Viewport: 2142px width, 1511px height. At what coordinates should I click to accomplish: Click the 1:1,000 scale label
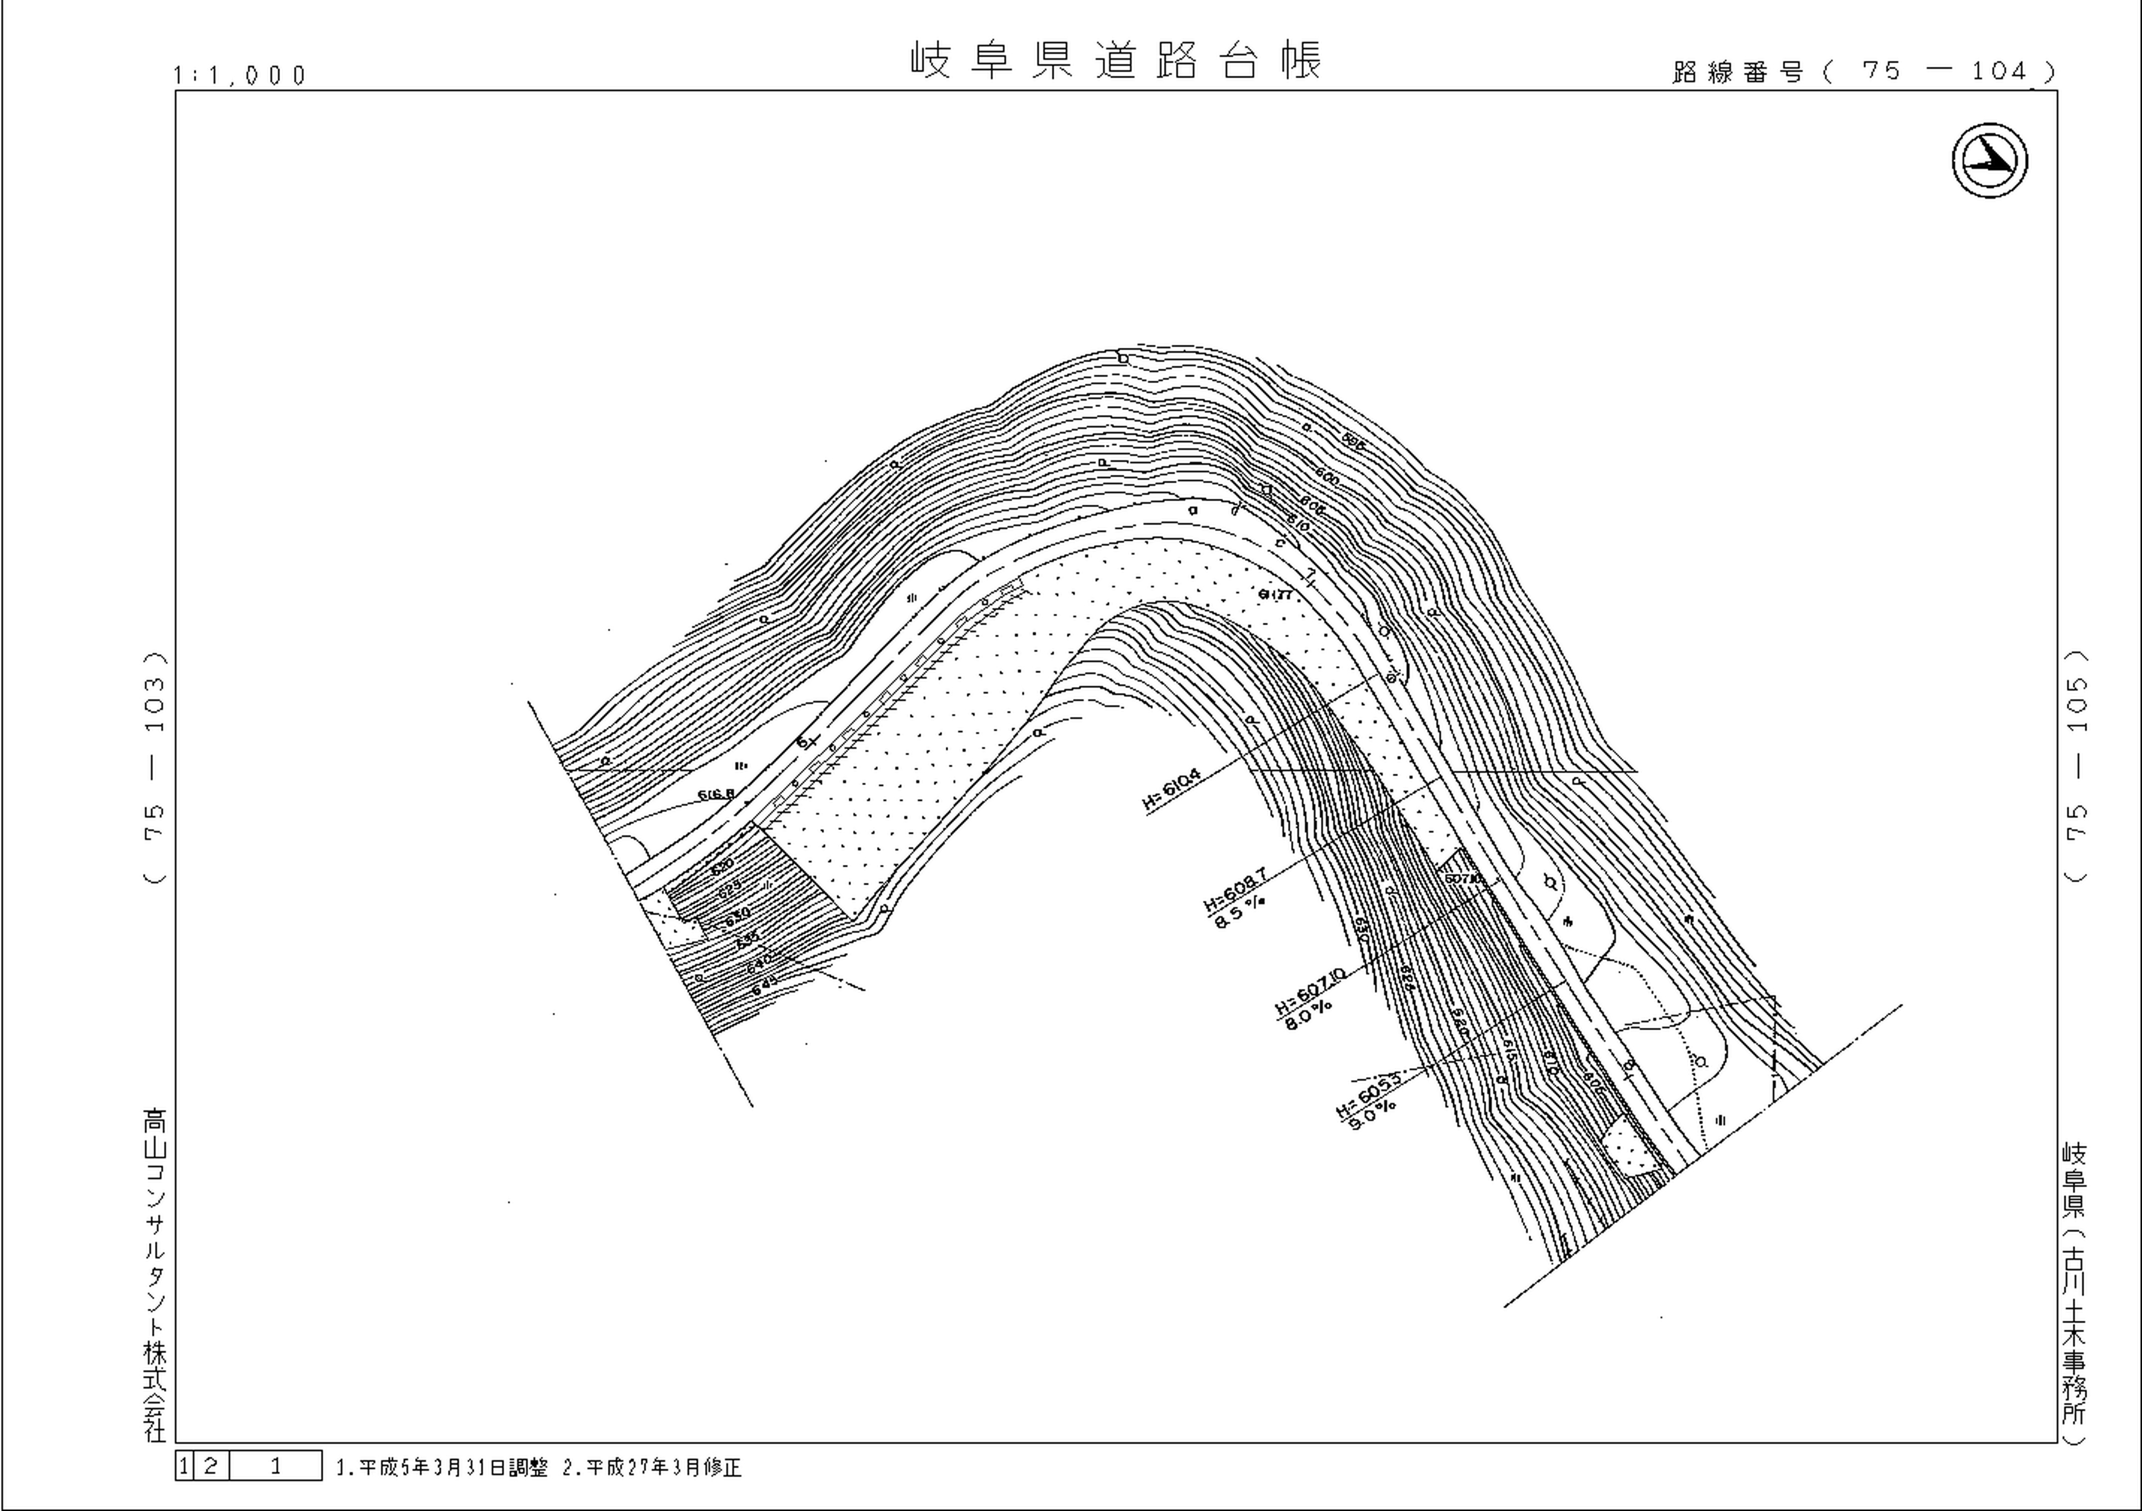pos(240,76)
